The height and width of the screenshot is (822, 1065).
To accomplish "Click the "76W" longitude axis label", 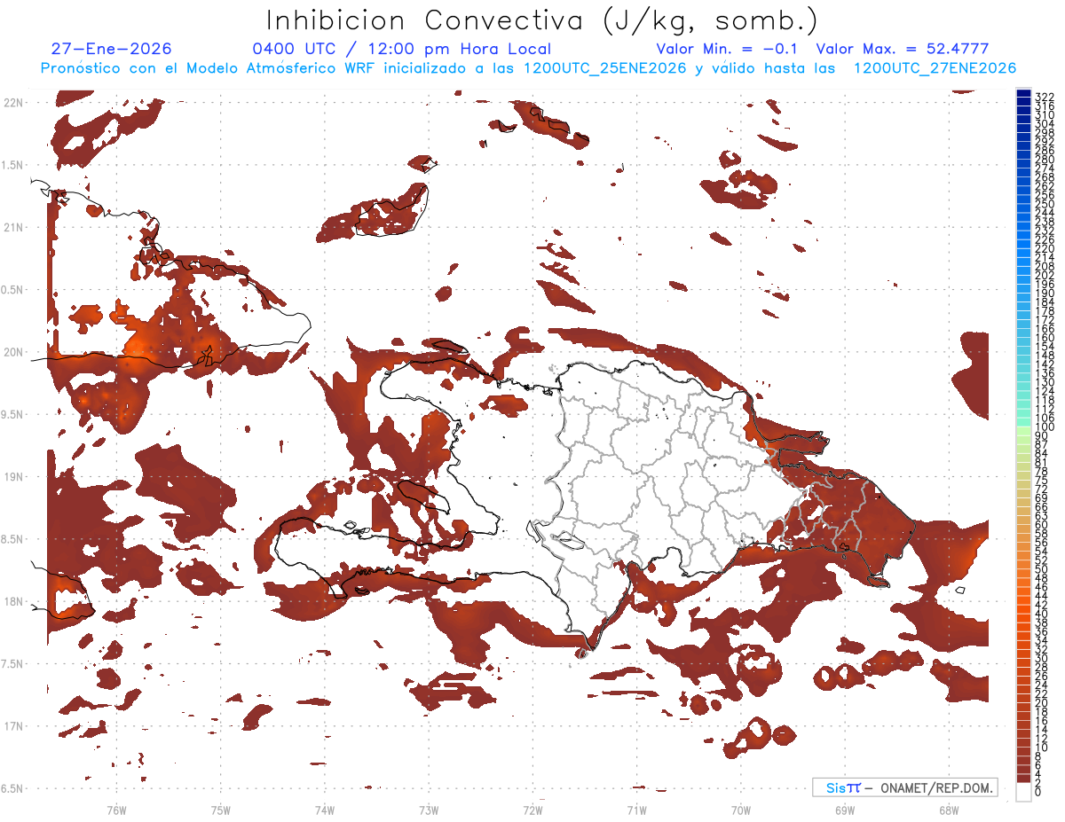I will click(116, 810).
